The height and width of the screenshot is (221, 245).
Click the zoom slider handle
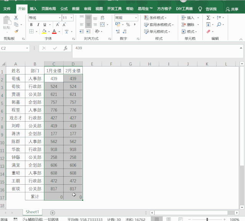[207, 219]
